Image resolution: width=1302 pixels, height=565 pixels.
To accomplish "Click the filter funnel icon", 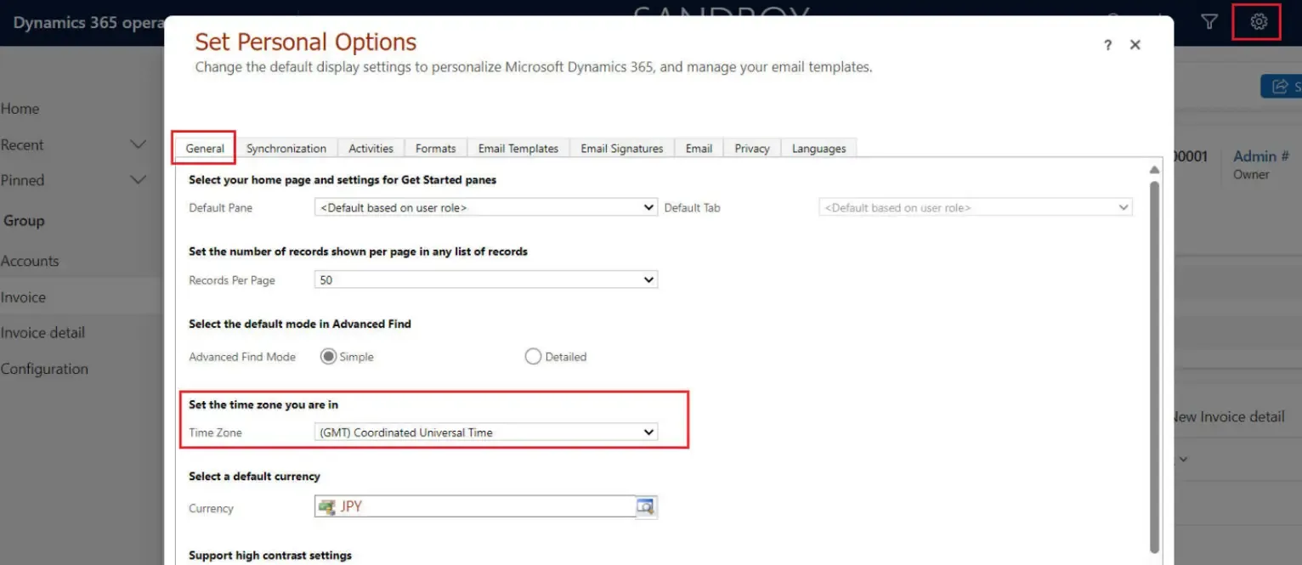I will coord(1209,22).
